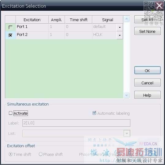Open the Port 1 signal dropdown arrow
Viewport: 165px width, 165px height.
(x=120, y=27)
